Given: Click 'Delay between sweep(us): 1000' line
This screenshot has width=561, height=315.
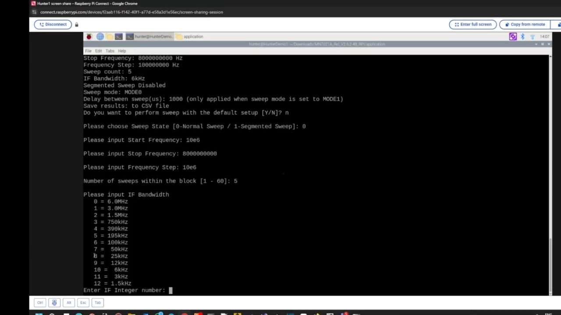Looking at the screenshot, I should tap(213, 99).
